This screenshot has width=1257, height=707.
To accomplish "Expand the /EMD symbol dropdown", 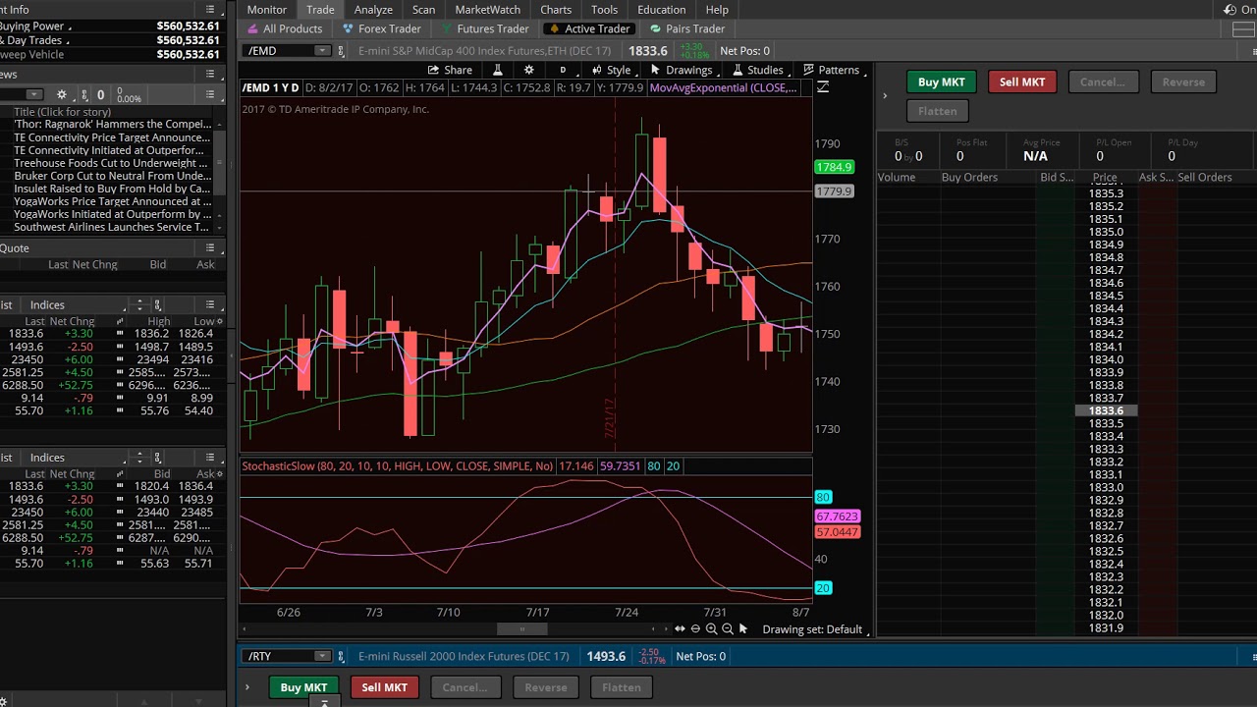I will click(x=321, y=50).
